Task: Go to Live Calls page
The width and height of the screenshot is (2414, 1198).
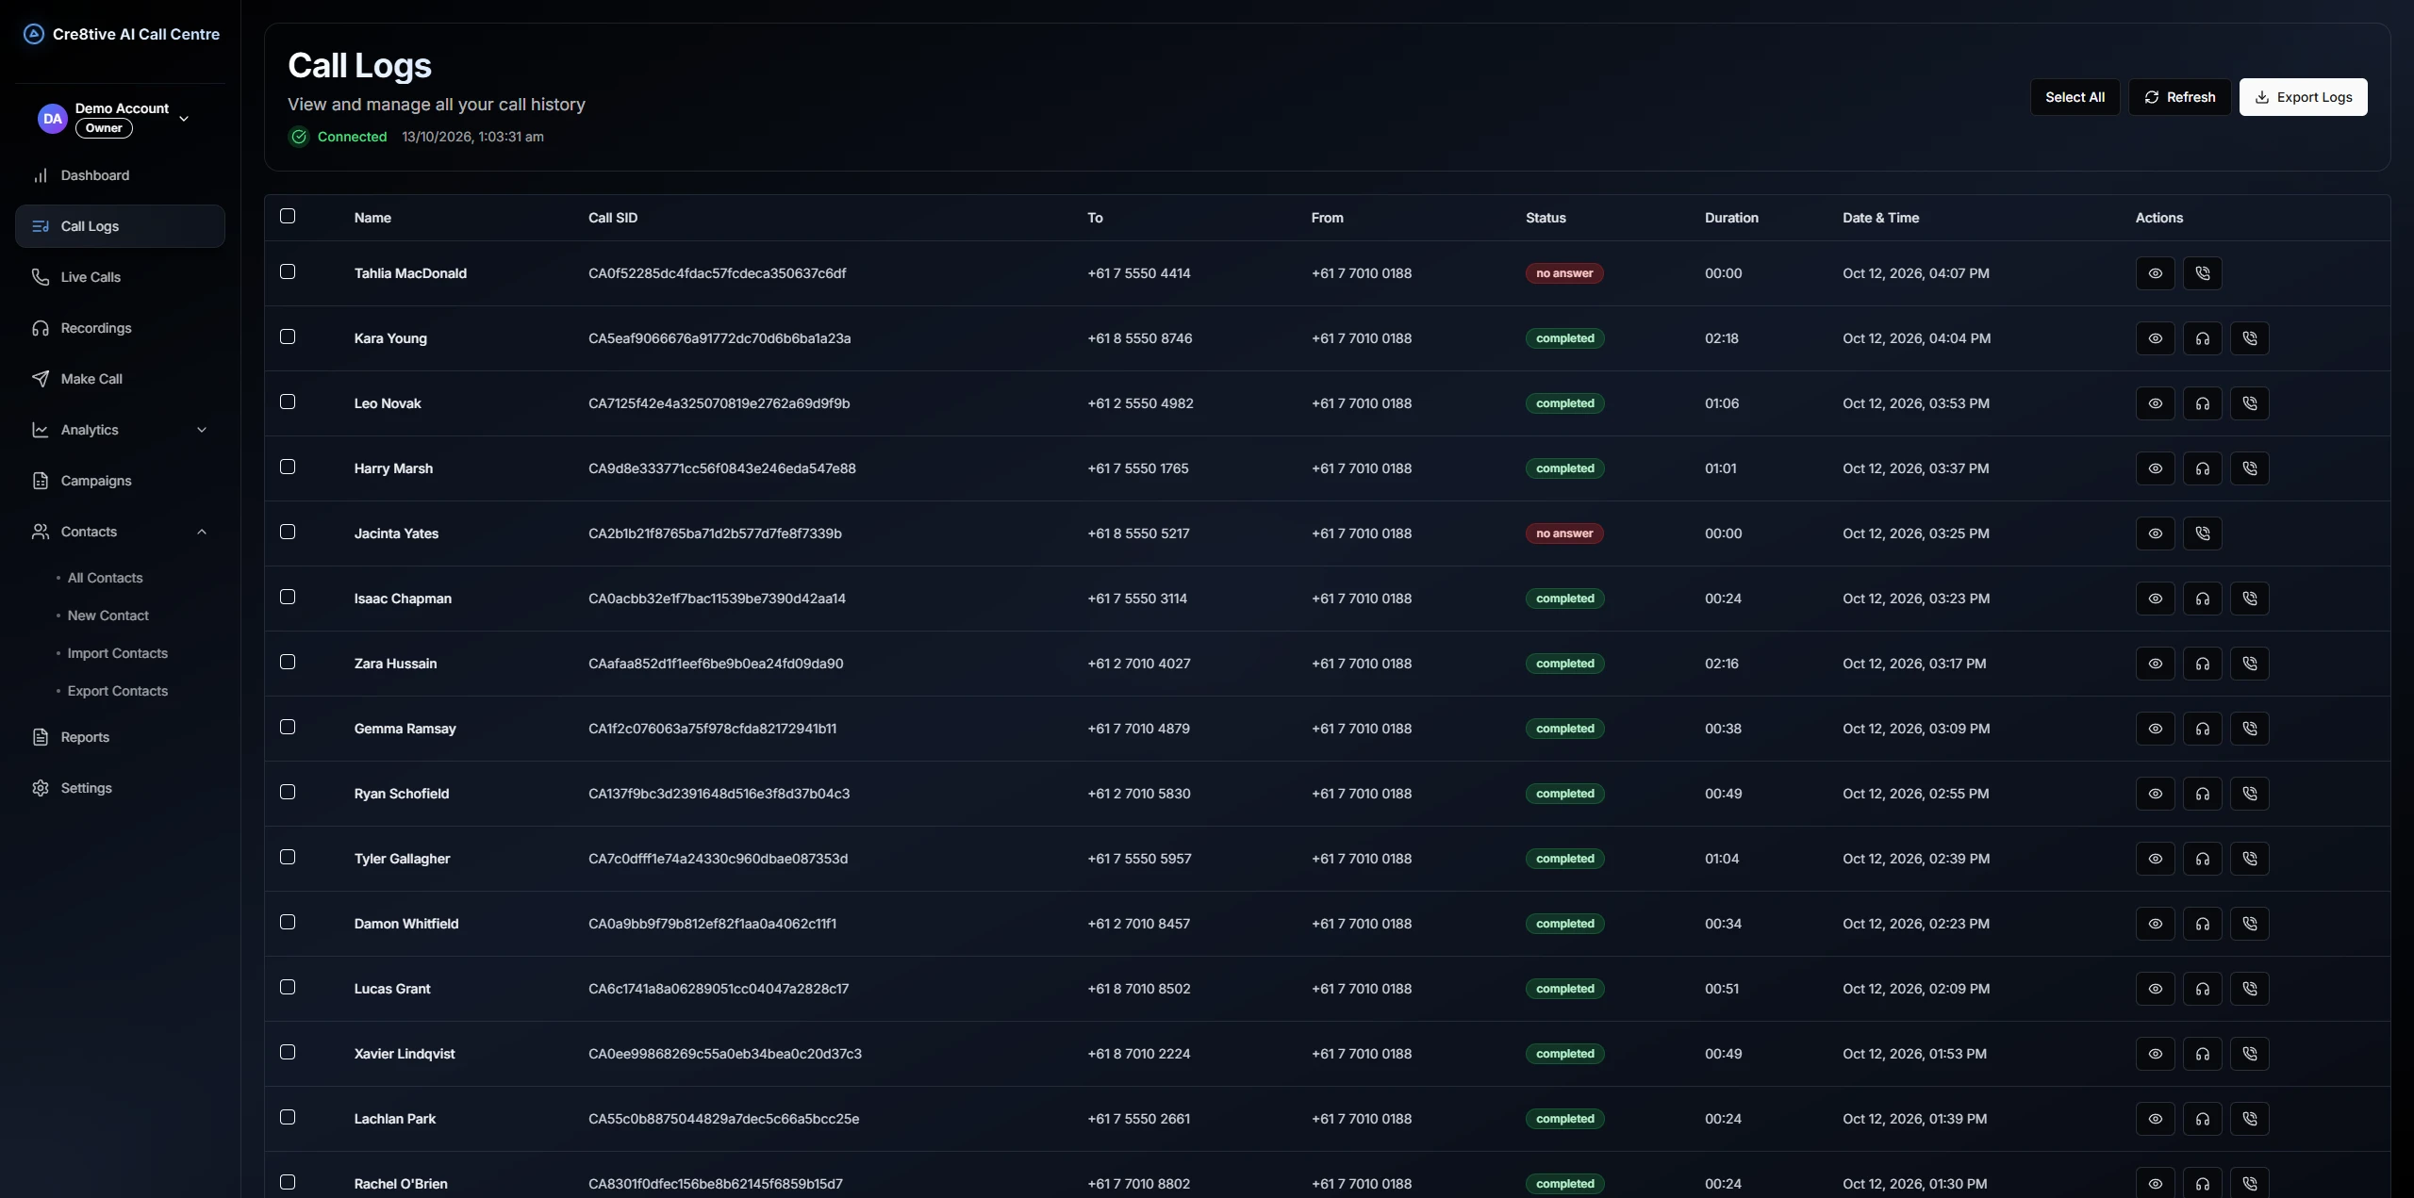Action: coord(120,277)
